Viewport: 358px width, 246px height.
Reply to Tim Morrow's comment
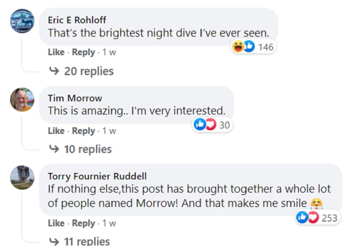point(84,131)
